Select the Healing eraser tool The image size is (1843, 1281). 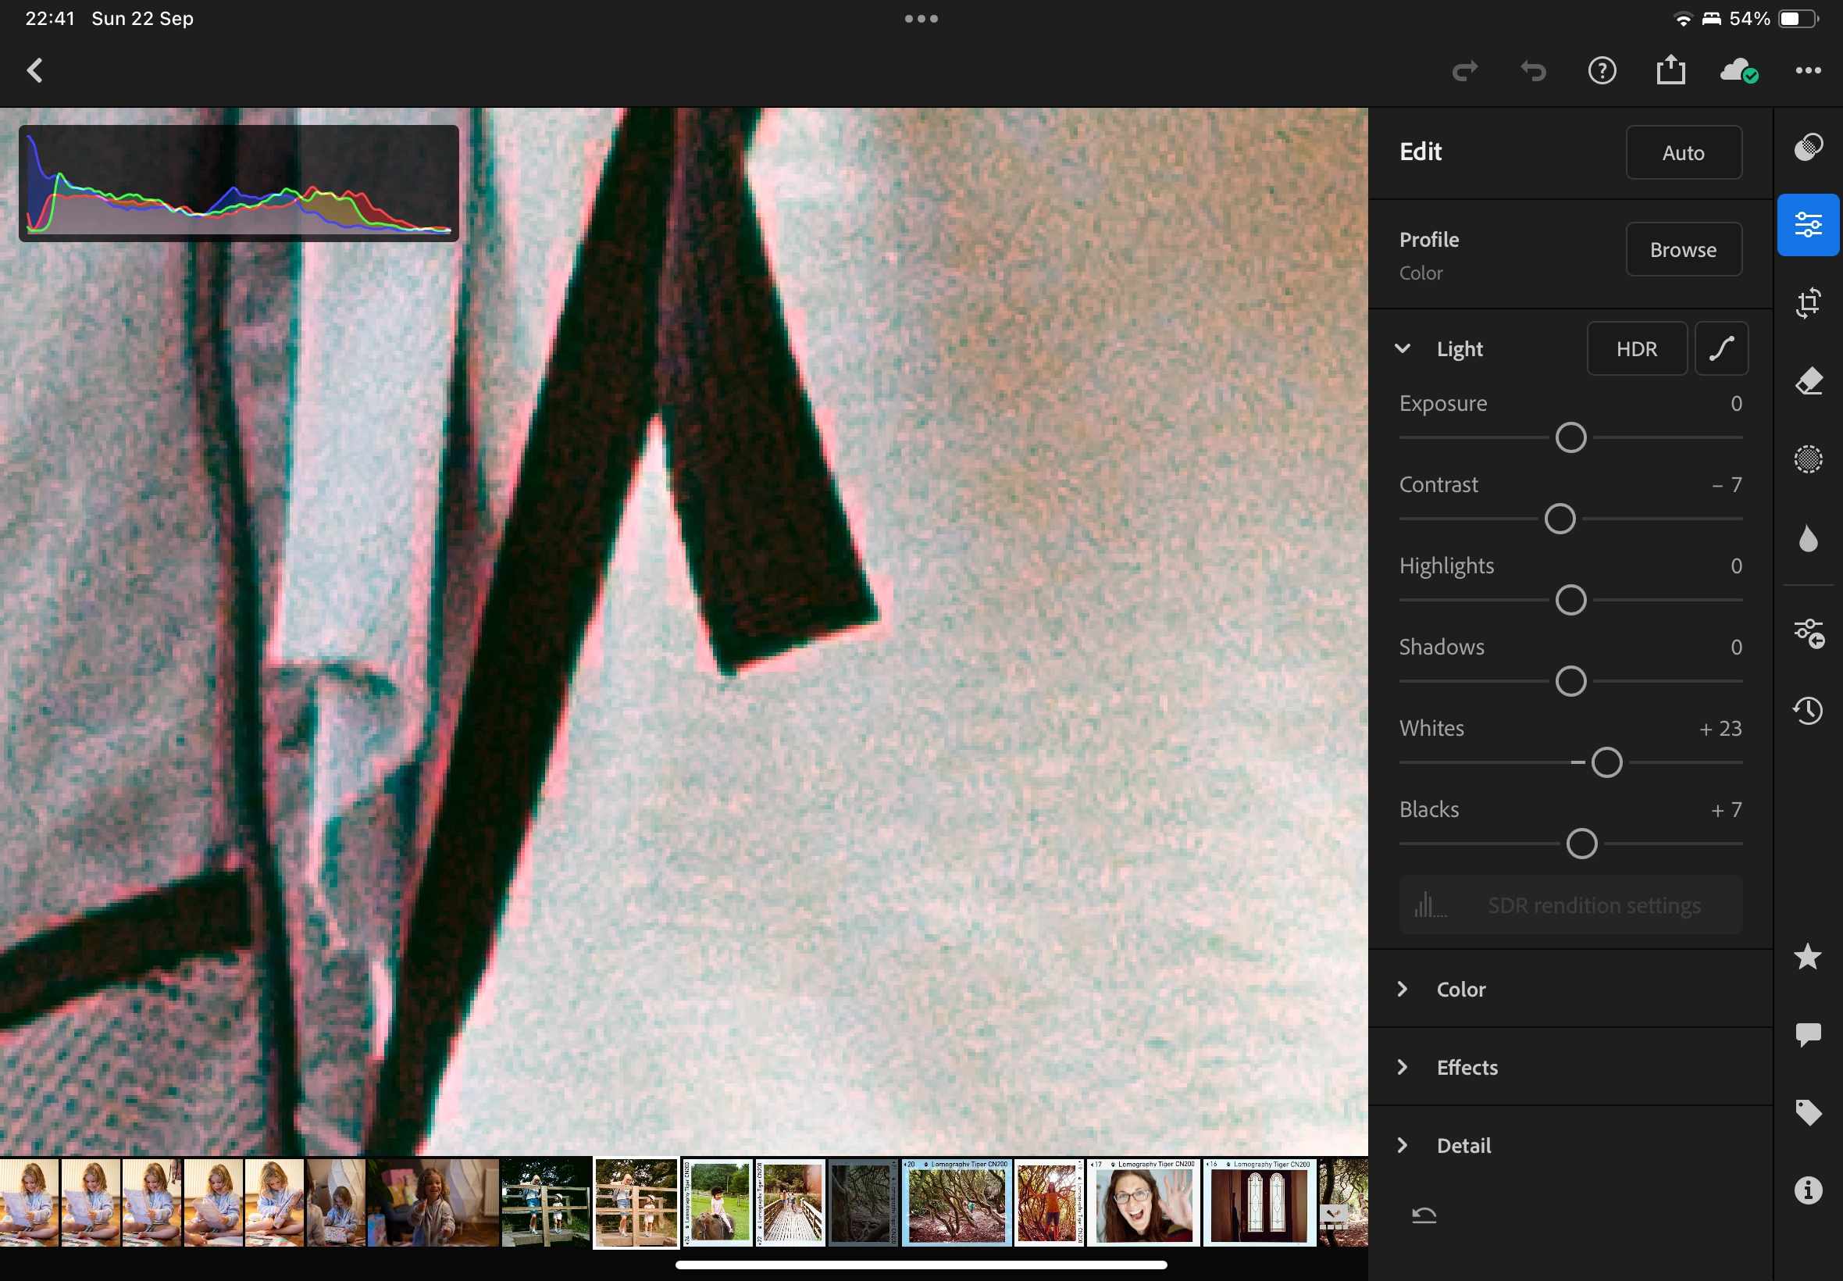(x=1808, y=381)
